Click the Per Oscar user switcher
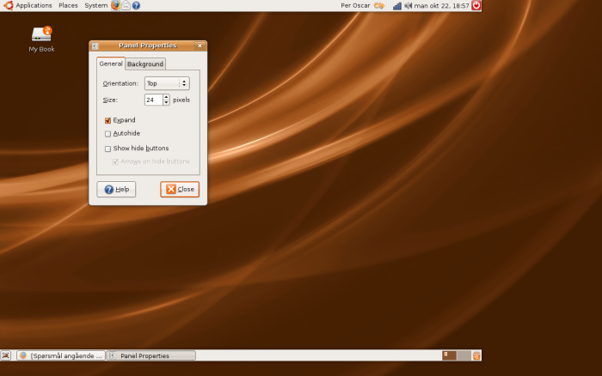602x376 pixels. (355, 5)
